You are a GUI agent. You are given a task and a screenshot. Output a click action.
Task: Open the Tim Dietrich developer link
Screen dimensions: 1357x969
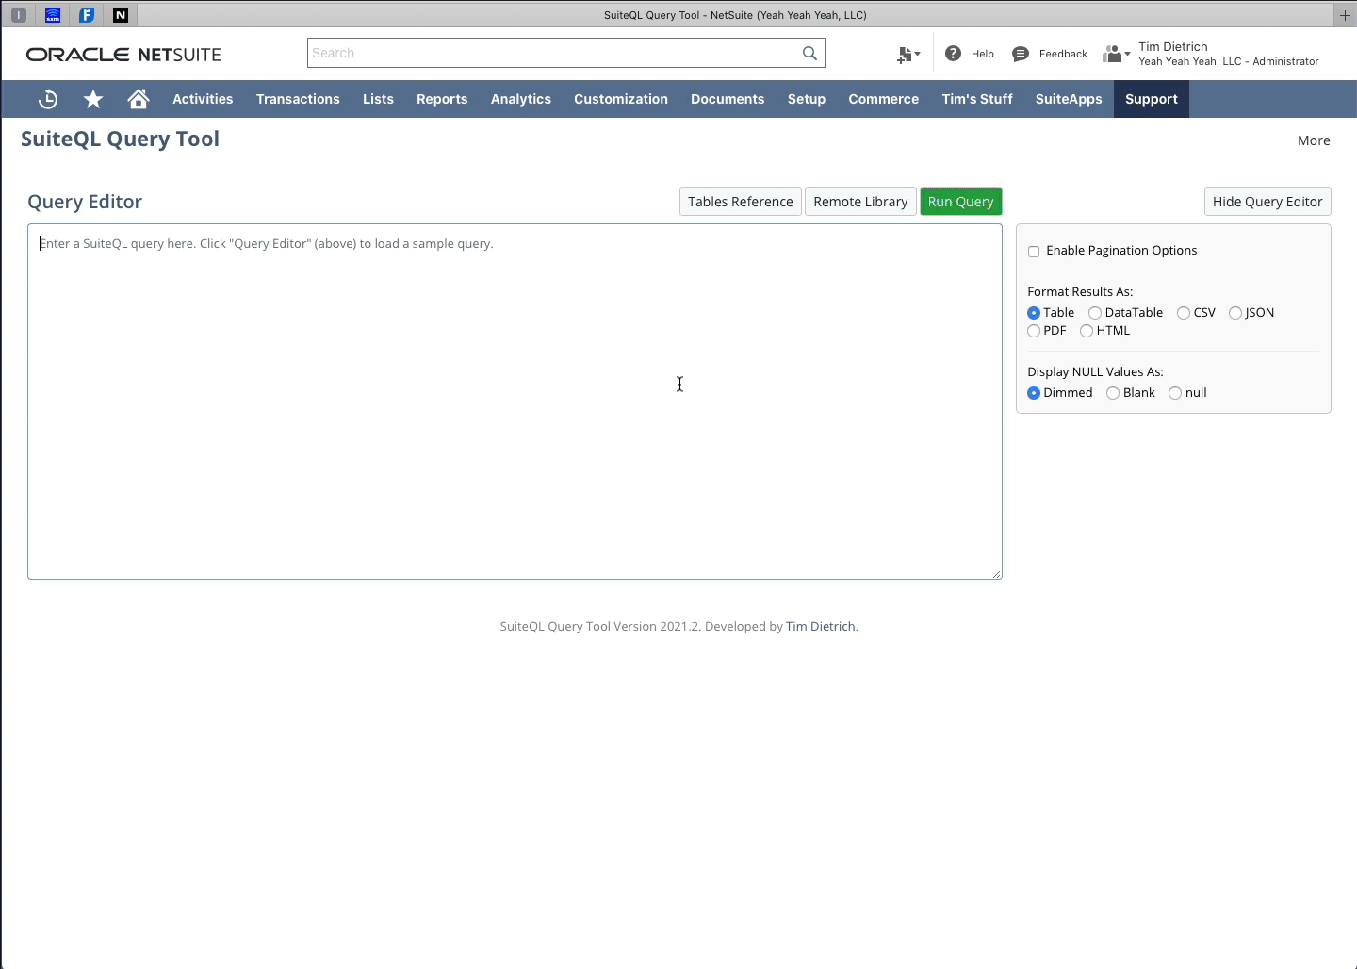821,626
